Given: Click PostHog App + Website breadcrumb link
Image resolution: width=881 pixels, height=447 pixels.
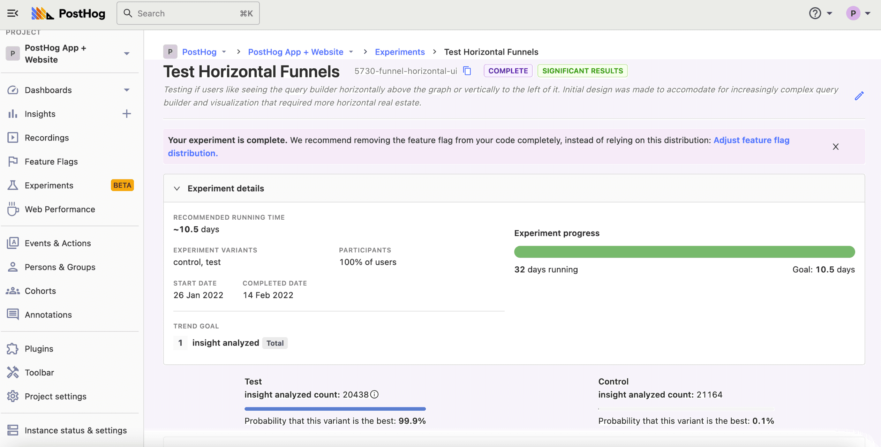Looking at the screenshot, I should 295,52.
